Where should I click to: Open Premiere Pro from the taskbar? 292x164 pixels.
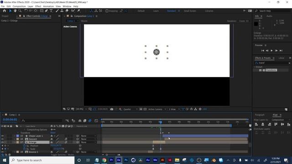111,160
